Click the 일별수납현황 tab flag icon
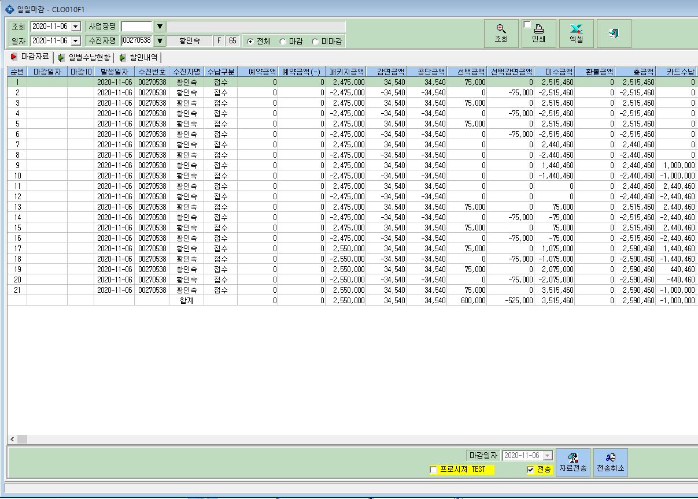 [x=61, y=58]
